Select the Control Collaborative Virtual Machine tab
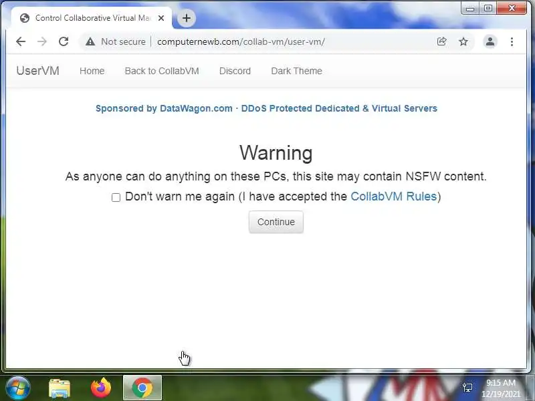Image resolution: width=535 pixels, height=401 pixels. click(x=92, y=18)
